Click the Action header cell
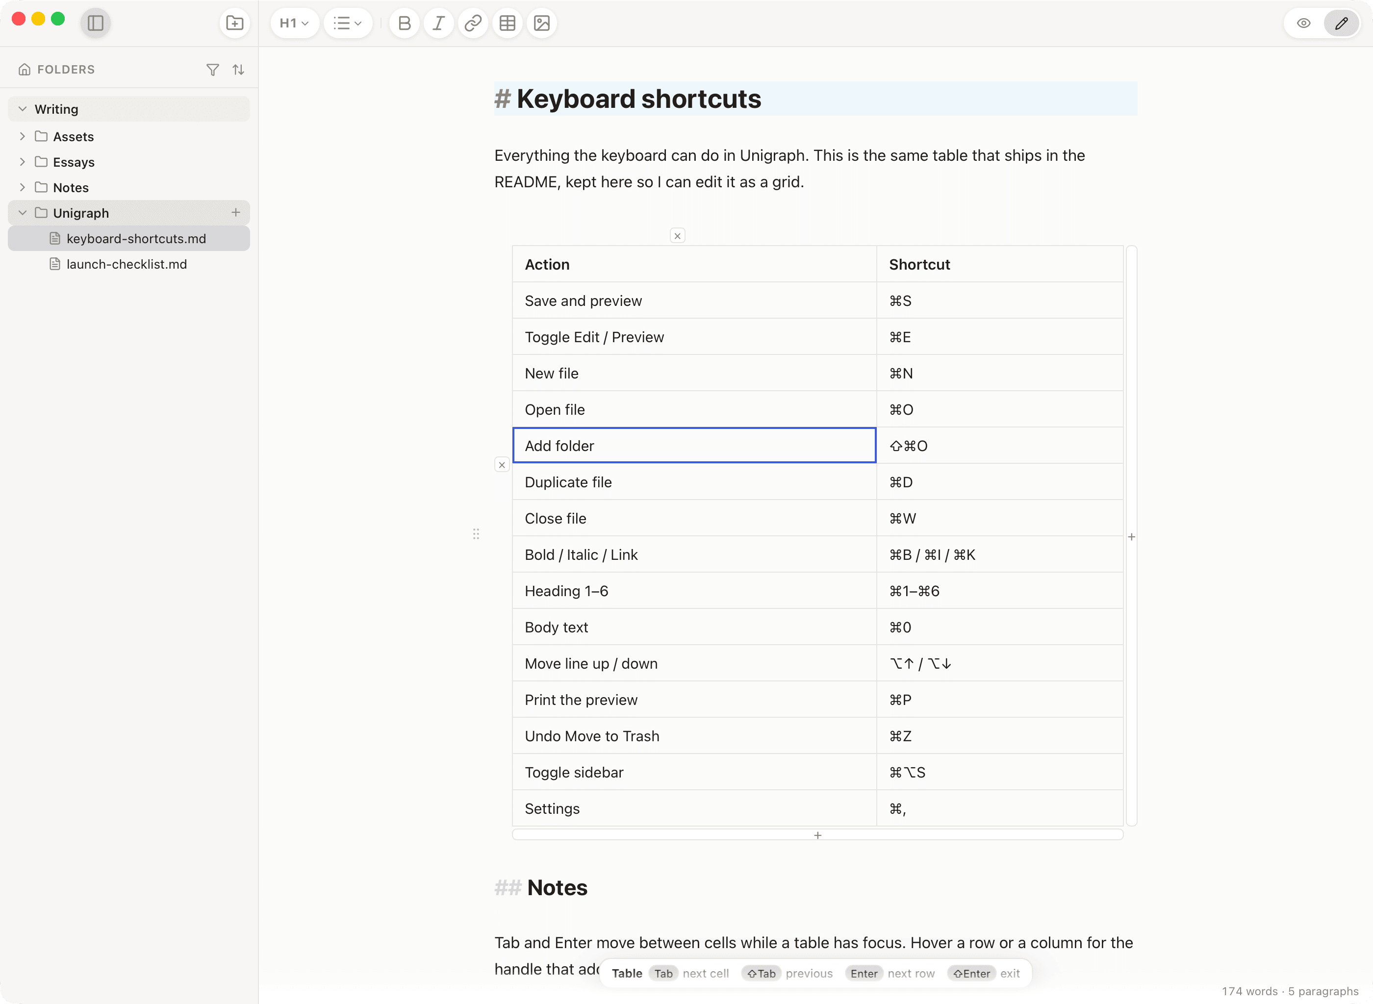Viewport: 1373px width, 1004px height. point(695,264)
